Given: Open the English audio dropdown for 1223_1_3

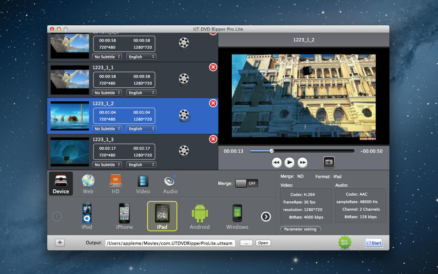Looking at the screenshot, I should (141, 165).
